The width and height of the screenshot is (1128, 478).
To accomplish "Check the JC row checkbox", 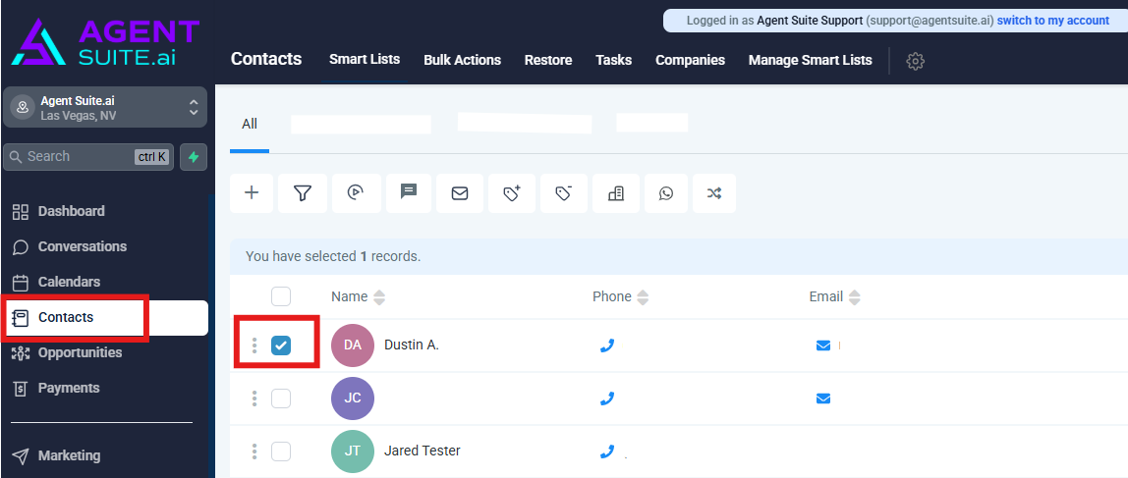I will pos(281,398).
